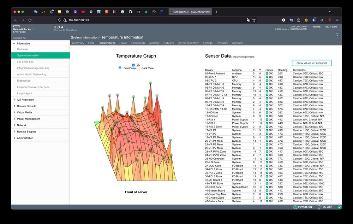Viewport: 353px width, 224px height.
Task: Click the POWER: ON status icon
Action: 295,207
